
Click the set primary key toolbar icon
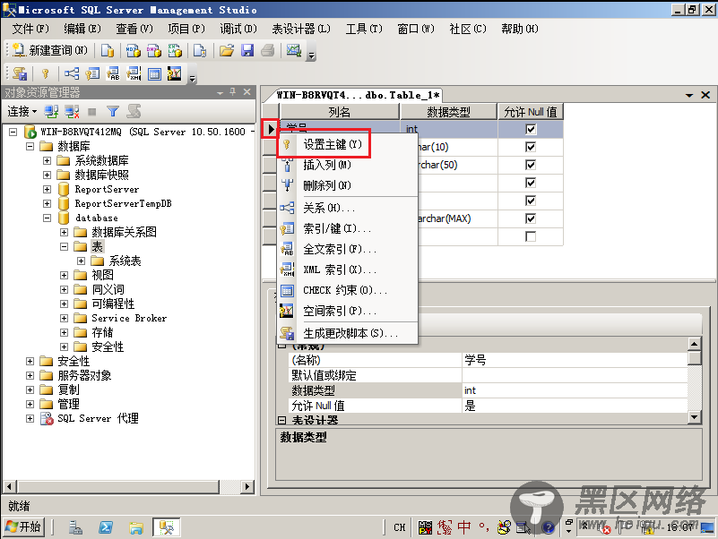click(45, 73)
